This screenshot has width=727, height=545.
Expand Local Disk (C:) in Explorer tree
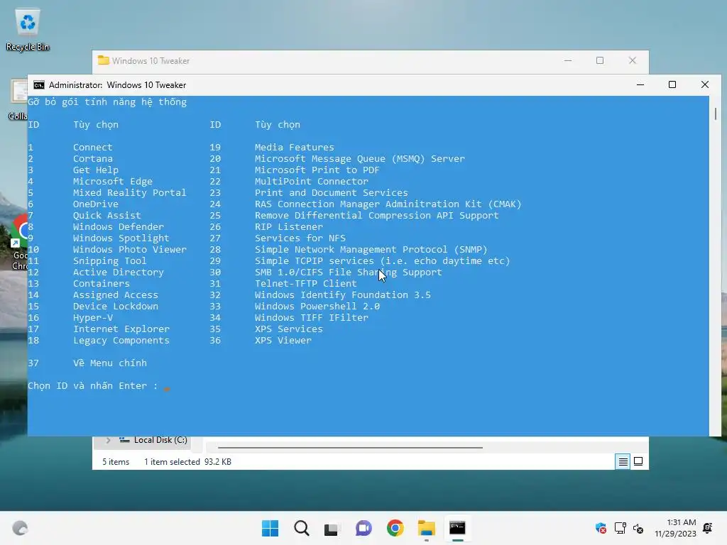tap(108, 440)
